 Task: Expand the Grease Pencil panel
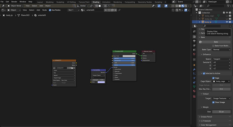pos(206,117)
